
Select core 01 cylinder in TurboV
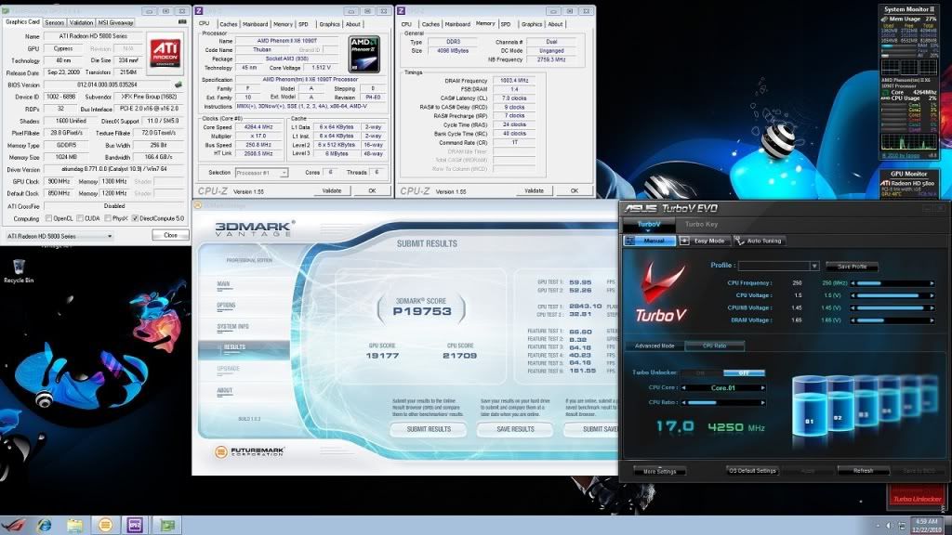point(810,407)
